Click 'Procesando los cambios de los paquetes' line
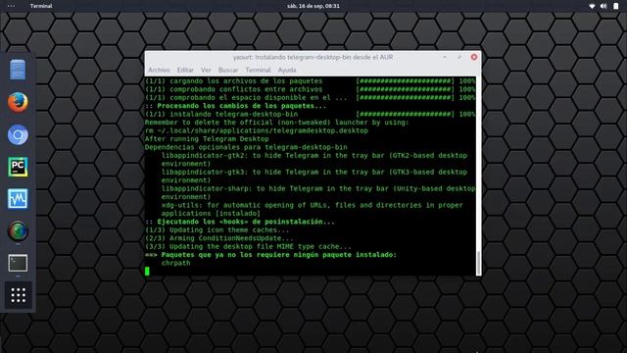The height and width of the screenshot is (353, 627). pos(235,106)
